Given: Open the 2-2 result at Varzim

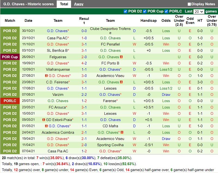Looking at the screenshot, I should (84, 95).
